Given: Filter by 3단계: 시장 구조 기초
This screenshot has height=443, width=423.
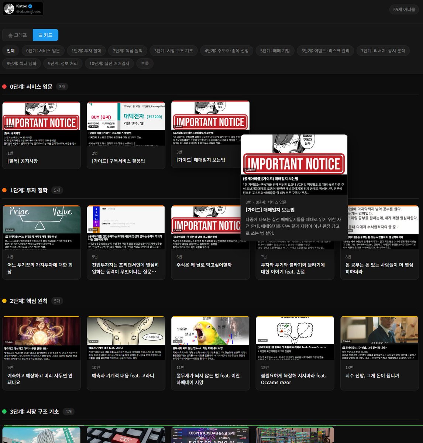Looking at the screenshot, I should click(x=173, y=51).
